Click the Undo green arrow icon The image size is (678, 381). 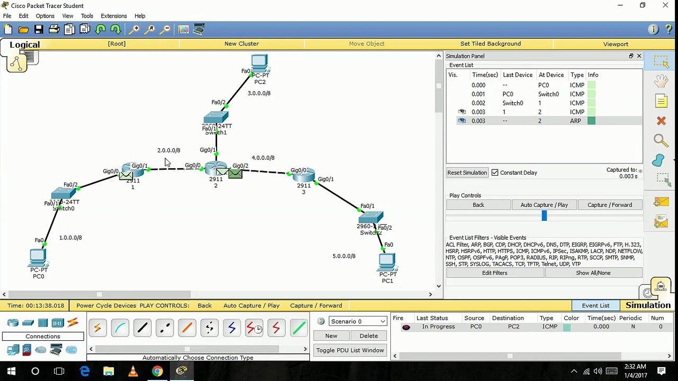pos(100,30)
